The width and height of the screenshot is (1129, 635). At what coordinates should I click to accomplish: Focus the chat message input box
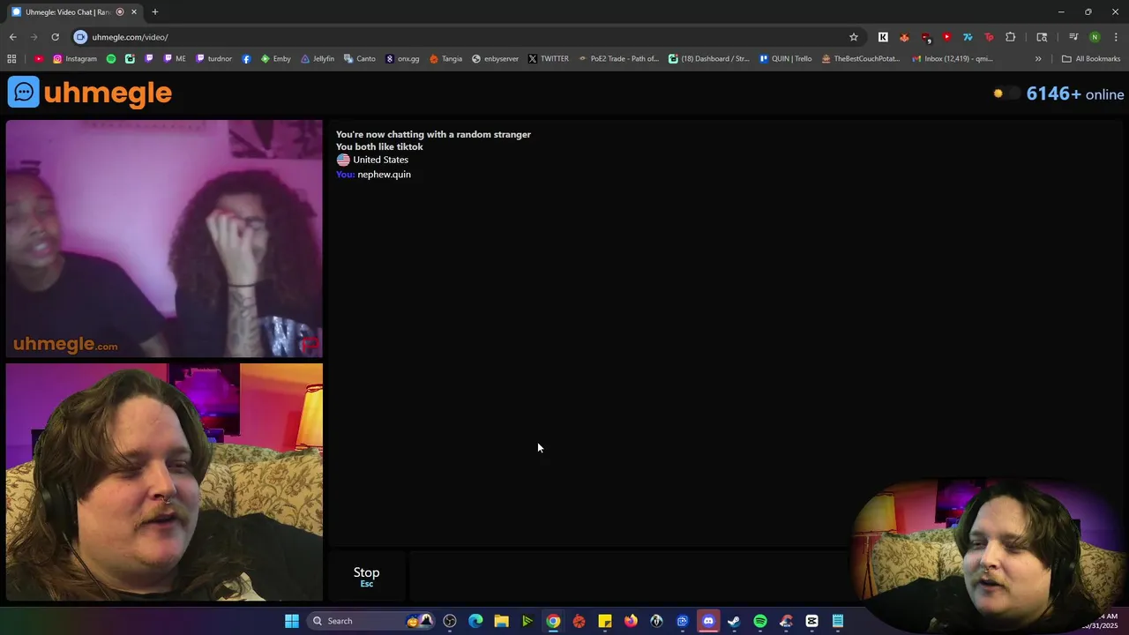[628, 576]
